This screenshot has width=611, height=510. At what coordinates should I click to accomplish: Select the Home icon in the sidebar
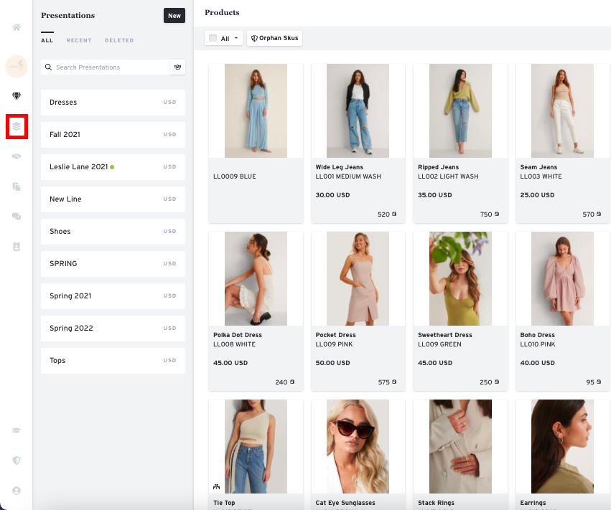pyautogui.click(x=16, y=27)
